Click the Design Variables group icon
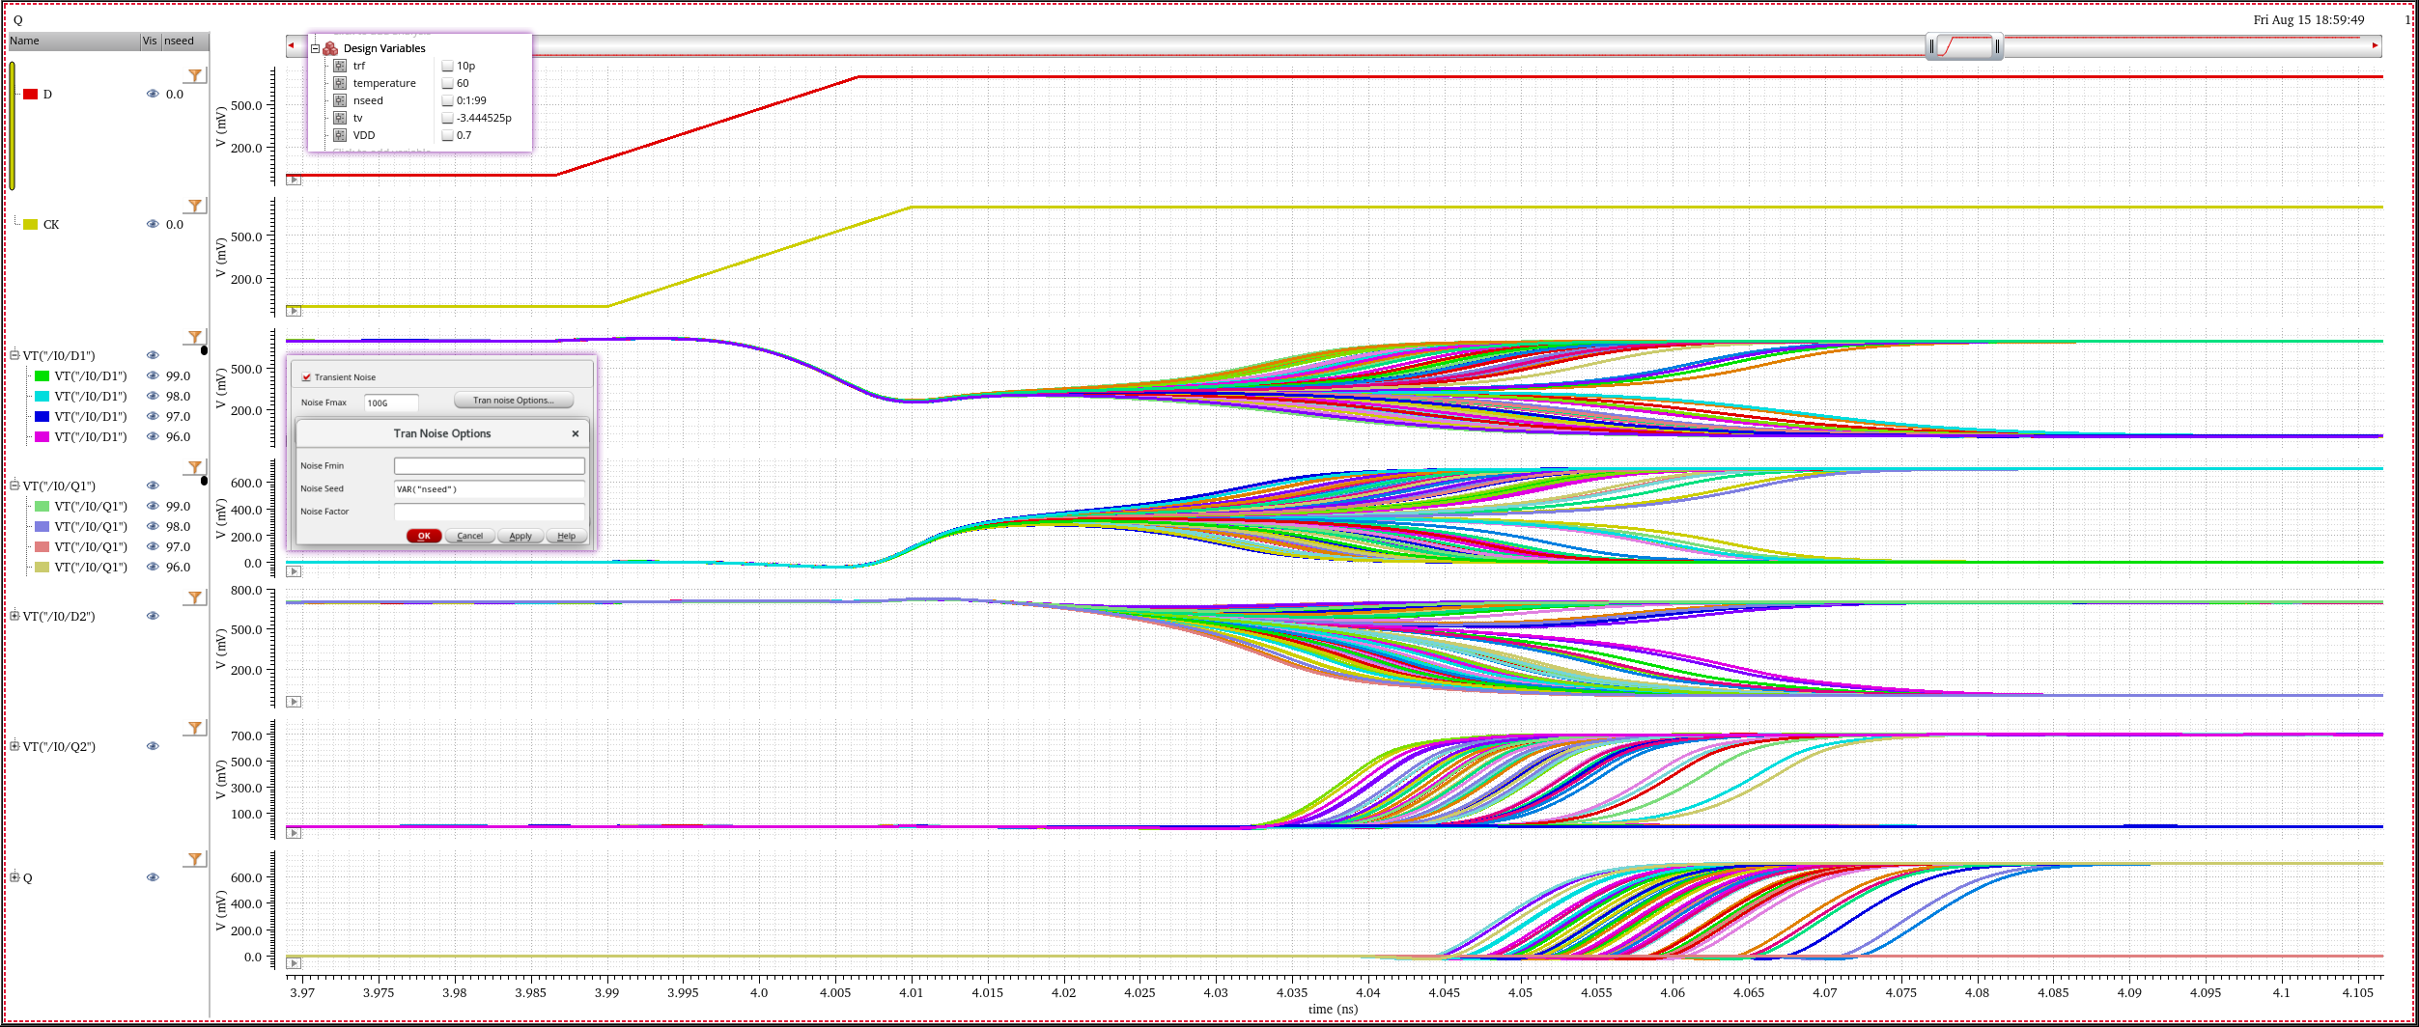Viewport: 2419px width, 1027px height. [x=330, y=48]
